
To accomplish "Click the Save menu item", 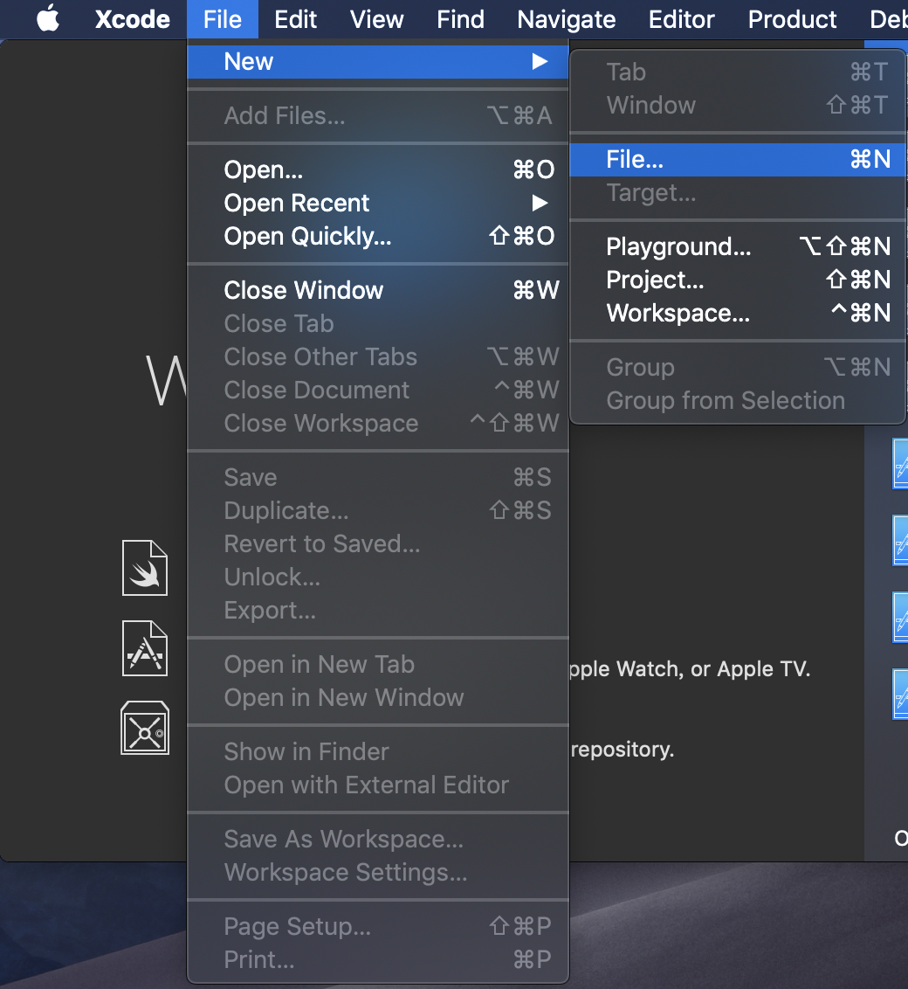I will (x=378, y=478).
